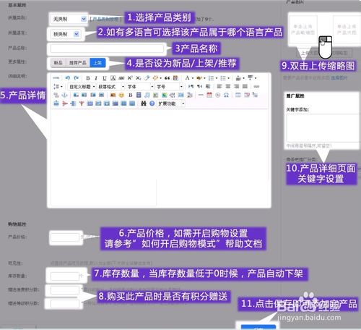Apply subscript formatting
The height and width of the screenshot is (330, 361).
pyautogui.click(x=139, y=78)
